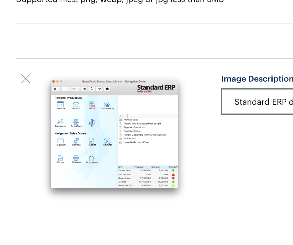Open the Companies house icon

[92, 159]
